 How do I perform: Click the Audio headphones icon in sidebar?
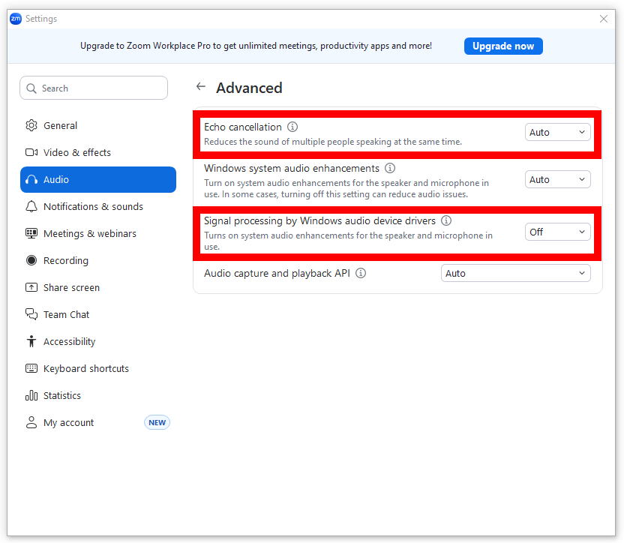point(31,179)
